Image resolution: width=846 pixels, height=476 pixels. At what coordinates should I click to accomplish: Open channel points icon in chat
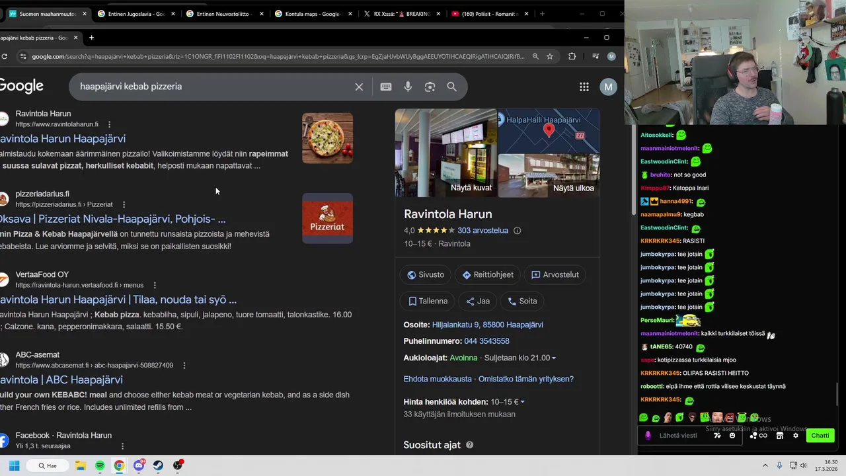[753, 436]
